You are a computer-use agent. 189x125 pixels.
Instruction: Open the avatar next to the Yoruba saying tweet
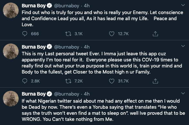[11, 98]
